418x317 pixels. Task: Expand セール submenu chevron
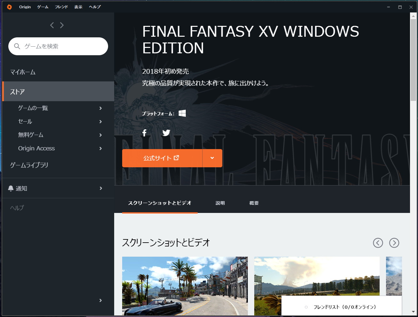(x=100, y=122)
